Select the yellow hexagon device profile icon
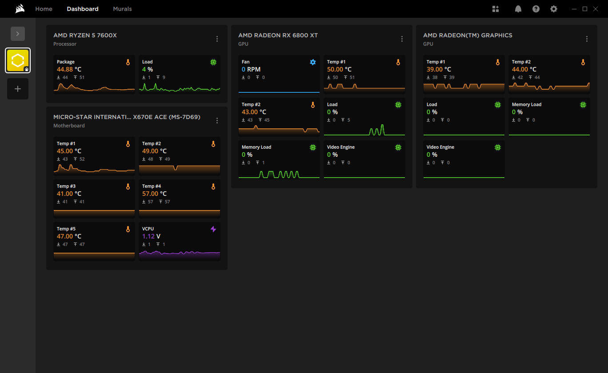 (x=18, y=60)
